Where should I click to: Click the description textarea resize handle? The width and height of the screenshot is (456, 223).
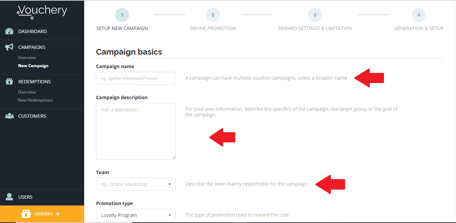pyautogui.click(x=174, y=158)
